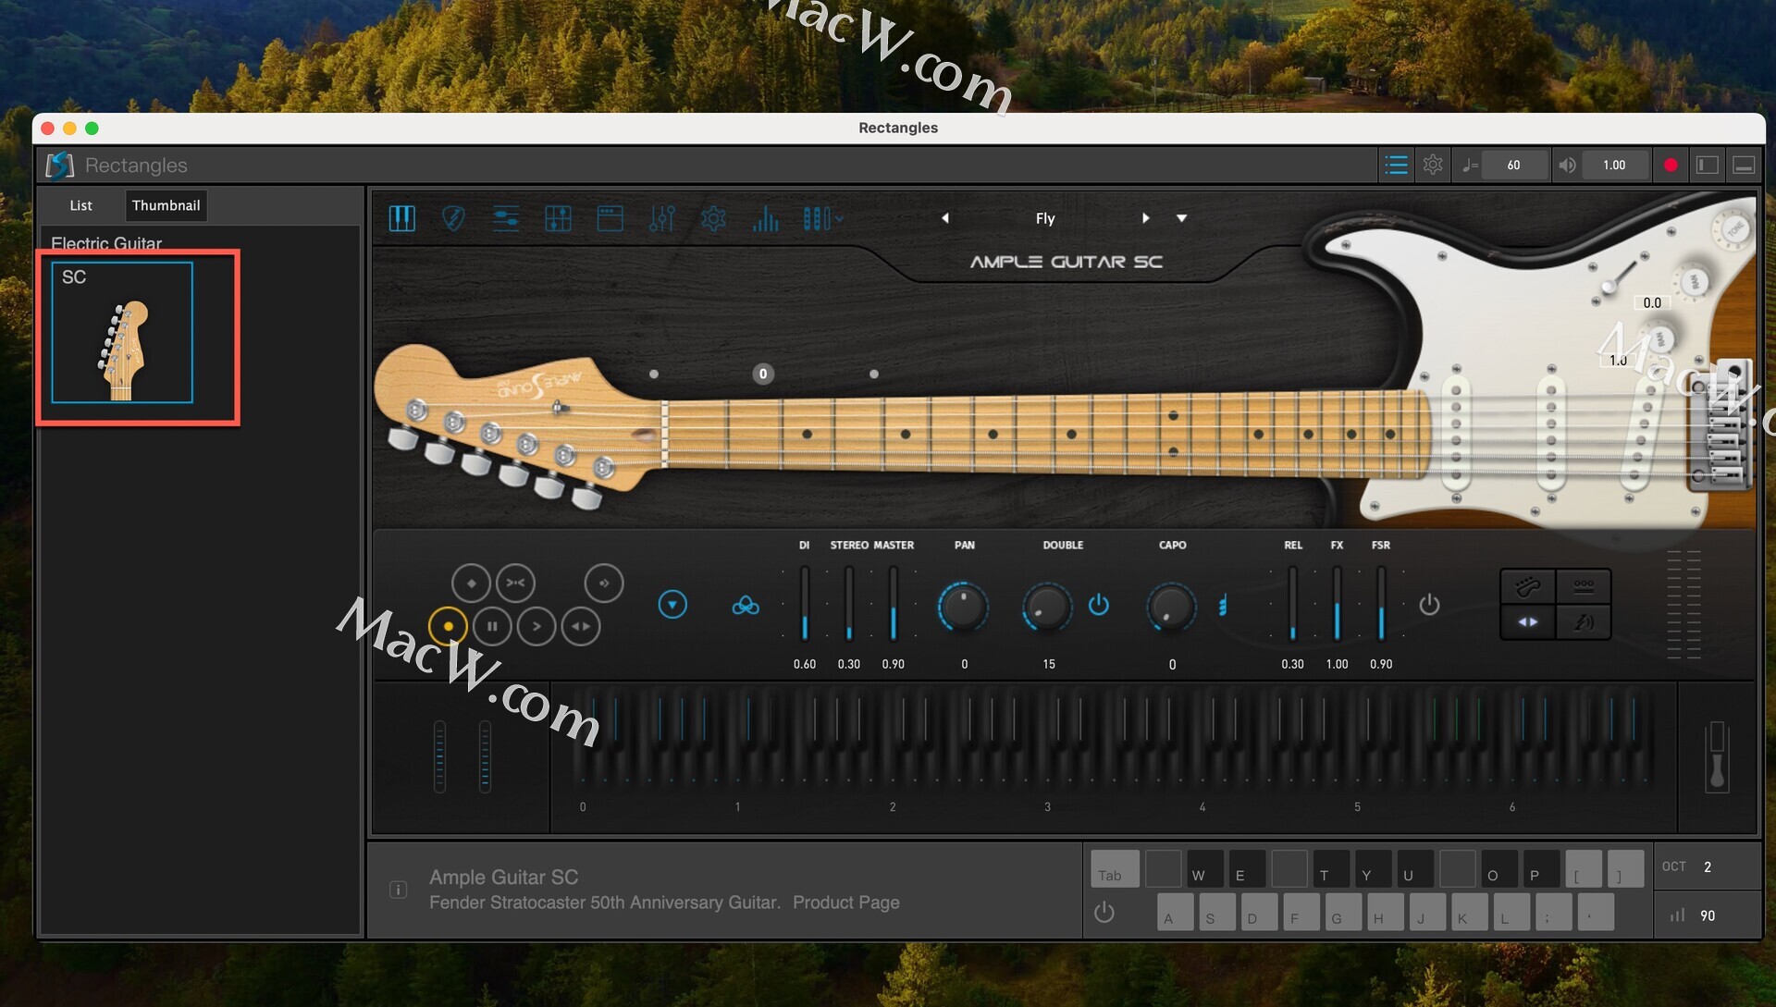Click the speaker volume icon
Viewport: 1776px width, 1007px height.
tap(1566, 166)
